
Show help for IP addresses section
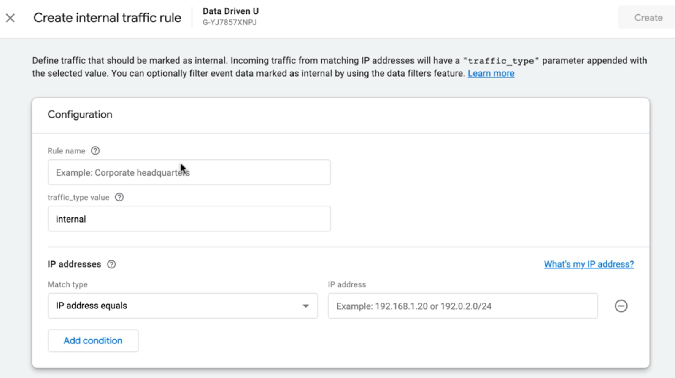111,264
